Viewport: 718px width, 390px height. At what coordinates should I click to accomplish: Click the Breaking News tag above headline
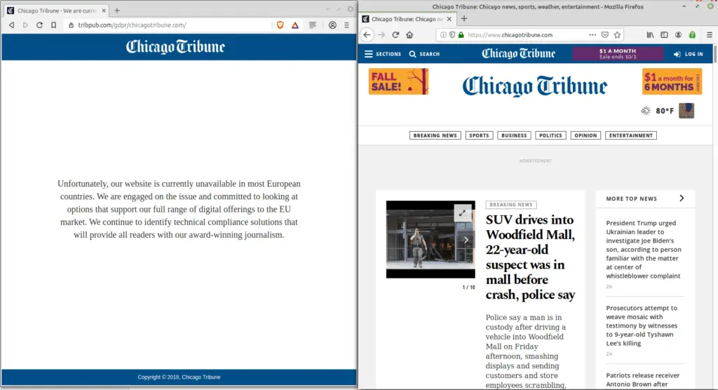[511, 205]
